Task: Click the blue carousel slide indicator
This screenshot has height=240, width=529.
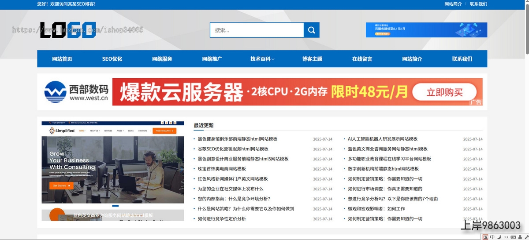Action: point(115,206)
